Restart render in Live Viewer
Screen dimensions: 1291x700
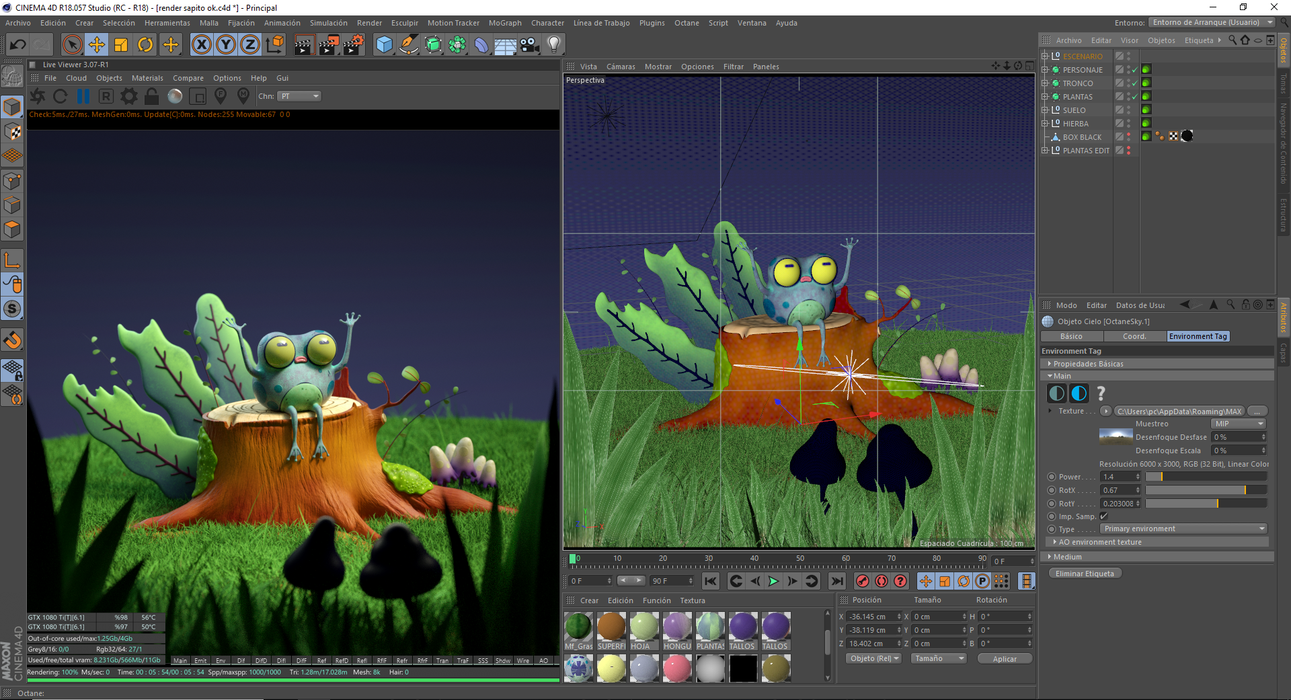point(60,96)
